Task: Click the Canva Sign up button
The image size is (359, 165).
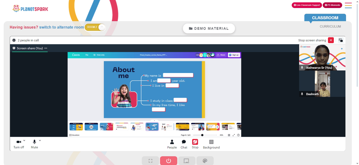Action: (x=234, y=55)
